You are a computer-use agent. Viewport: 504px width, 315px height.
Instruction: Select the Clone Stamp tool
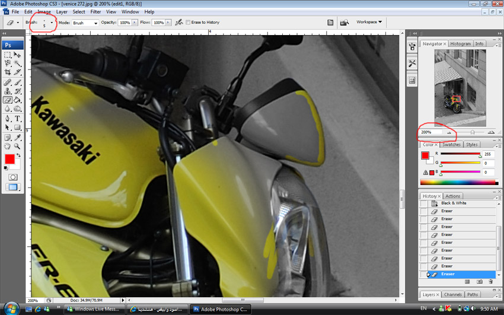click(x=8, y=91)
